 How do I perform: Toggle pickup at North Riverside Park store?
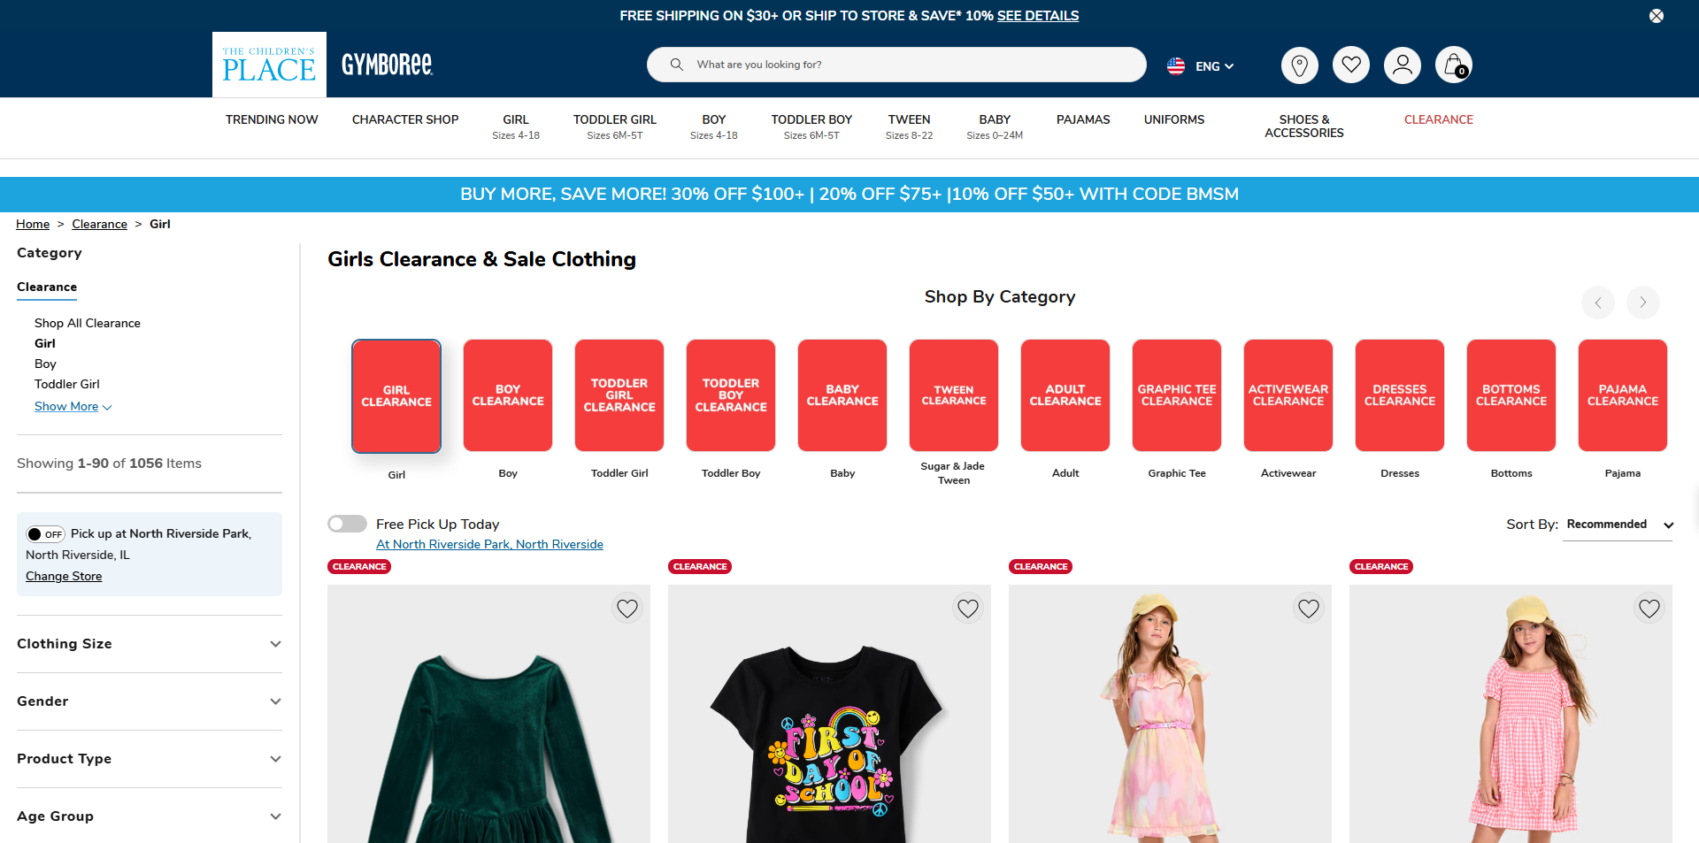click(45, 533)
